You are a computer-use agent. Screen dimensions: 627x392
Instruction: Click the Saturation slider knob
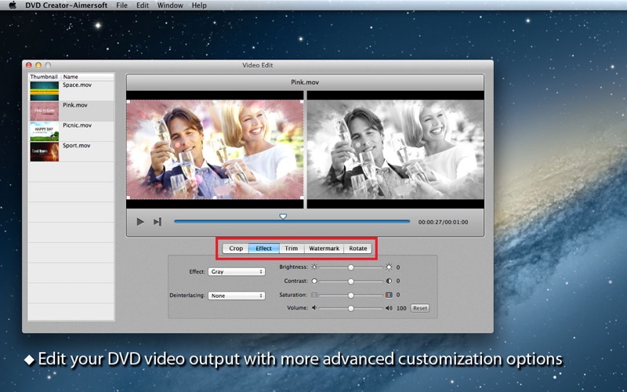(350, 296)
